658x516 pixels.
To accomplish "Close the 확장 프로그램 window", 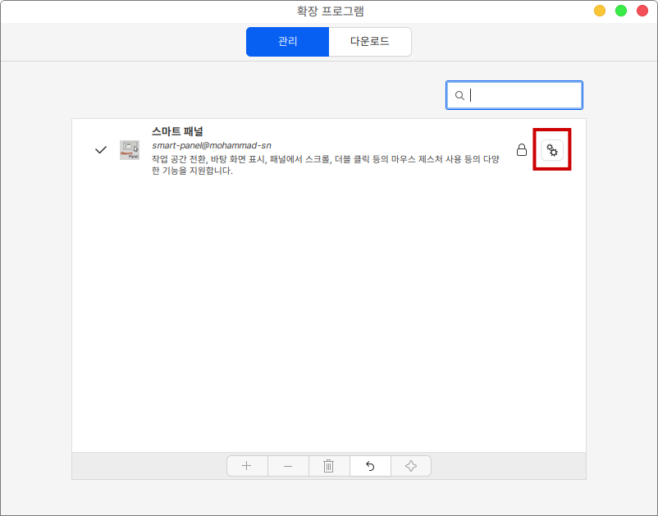I will pyautogui.click(x=642, y=11).
